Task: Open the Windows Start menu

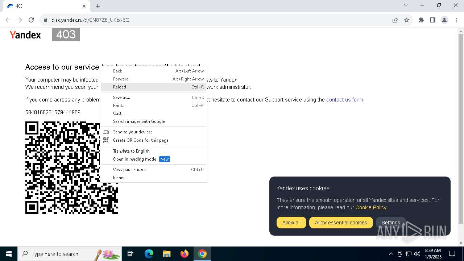Action: 9,254
